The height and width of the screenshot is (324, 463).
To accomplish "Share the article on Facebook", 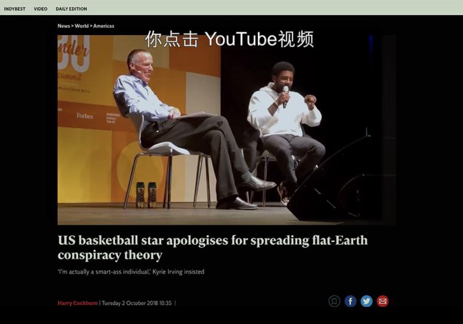I will (351, 301).
